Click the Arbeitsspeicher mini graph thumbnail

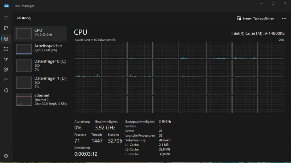point(24,49)
